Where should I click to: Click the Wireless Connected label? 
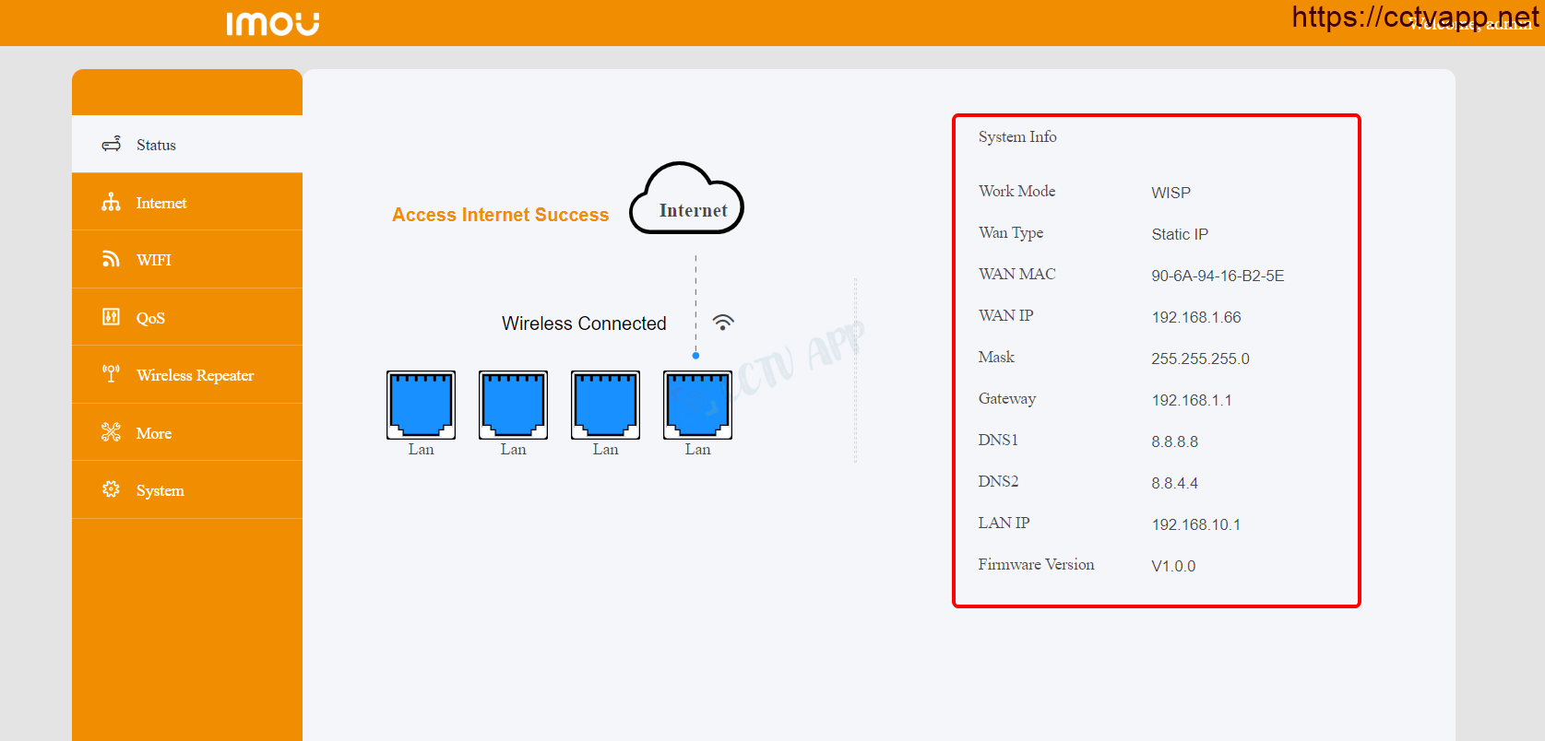pos(584,323)
